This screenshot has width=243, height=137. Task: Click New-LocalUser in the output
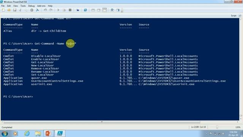42,65
